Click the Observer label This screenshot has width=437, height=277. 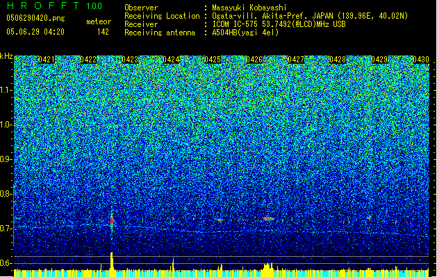point(141,8)
